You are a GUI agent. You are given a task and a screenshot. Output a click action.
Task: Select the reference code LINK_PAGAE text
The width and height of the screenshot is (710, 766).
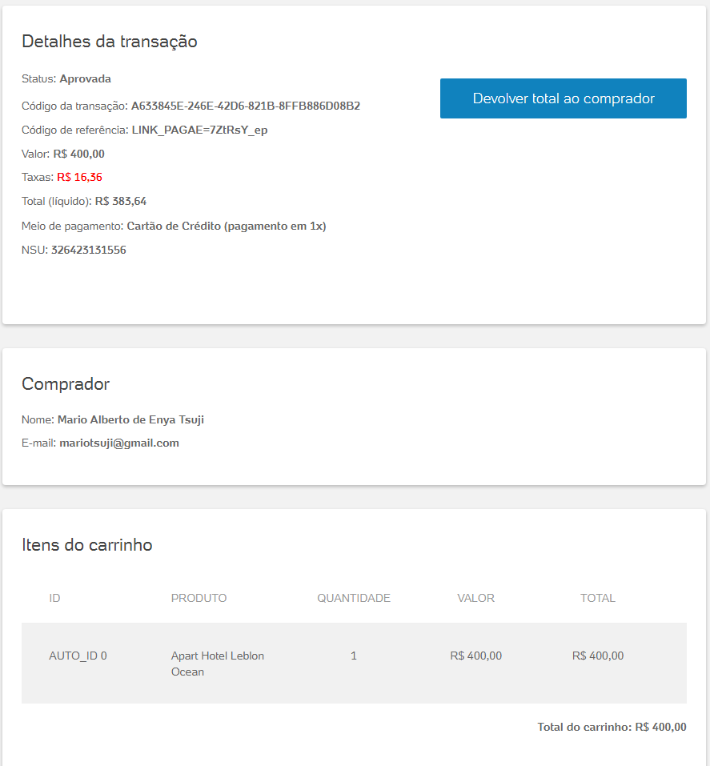[199, 130]
